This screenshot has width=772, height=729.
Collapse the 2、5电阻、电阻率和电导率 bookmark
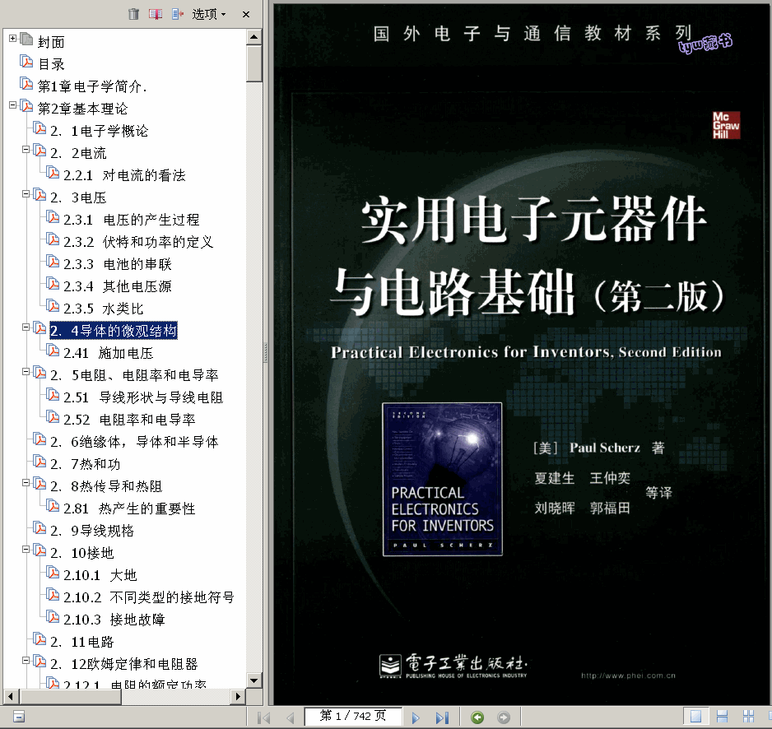coord(26,372)
